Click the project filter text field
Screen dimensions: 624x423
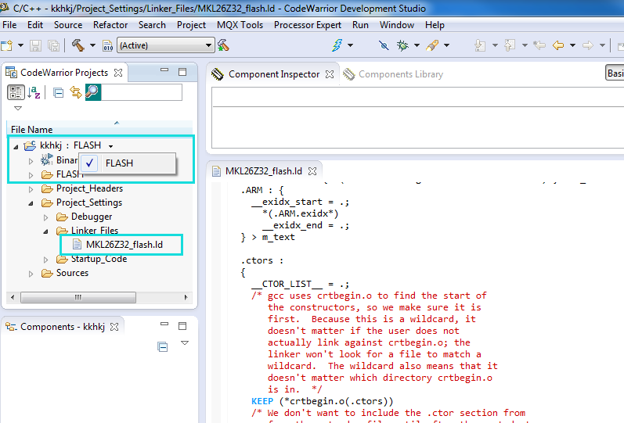(x=142, y=92)
